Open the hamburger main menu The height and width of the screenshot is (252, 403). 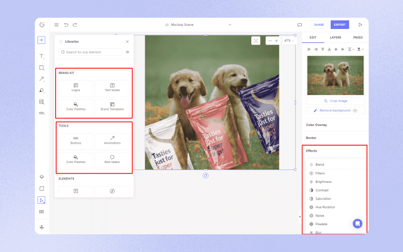click(57, 25)
